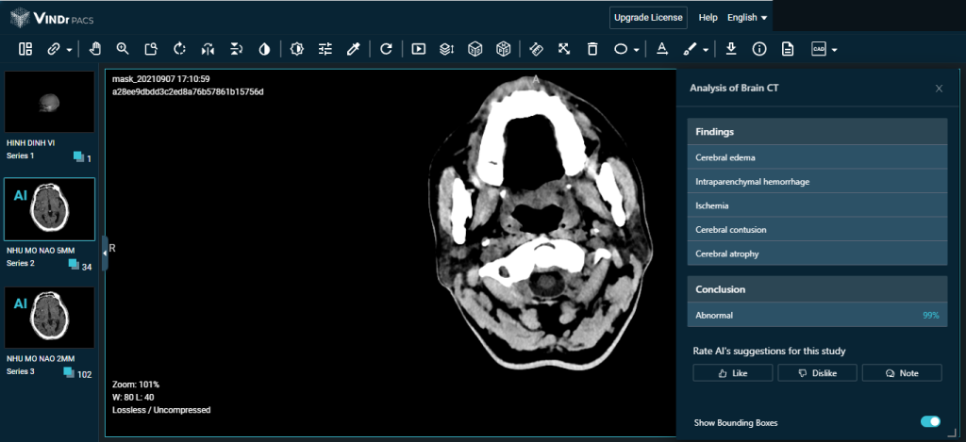This screenshot has height=442, width=966.
Task: Expand the ellipse annotation tool dropdown
Action: tap(637, 49)
